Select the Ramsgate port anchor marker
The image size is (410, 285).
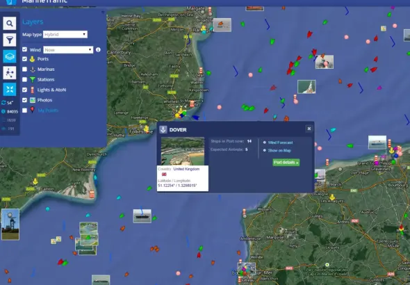tap(204, 28)
